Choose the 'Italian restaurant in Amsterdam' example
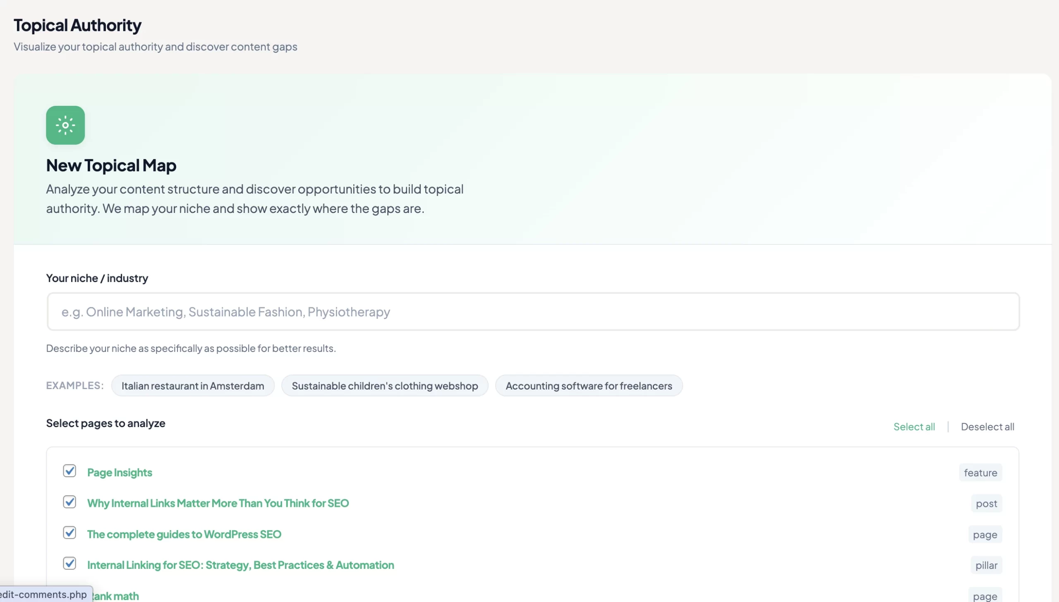 pos(193,385)
